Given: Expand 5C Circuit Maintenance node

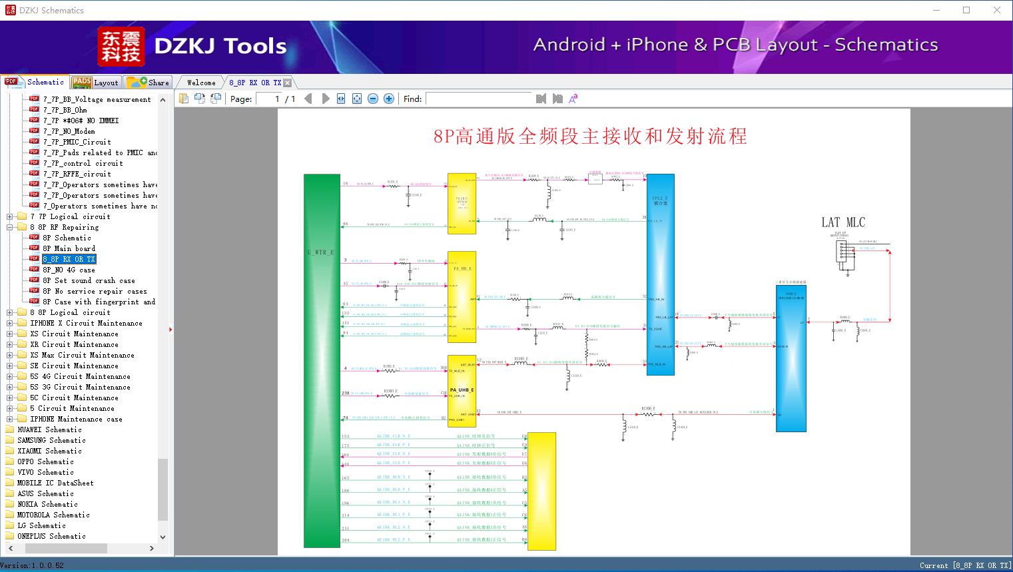Looking at the screenshot, I should tap(10, 398).
